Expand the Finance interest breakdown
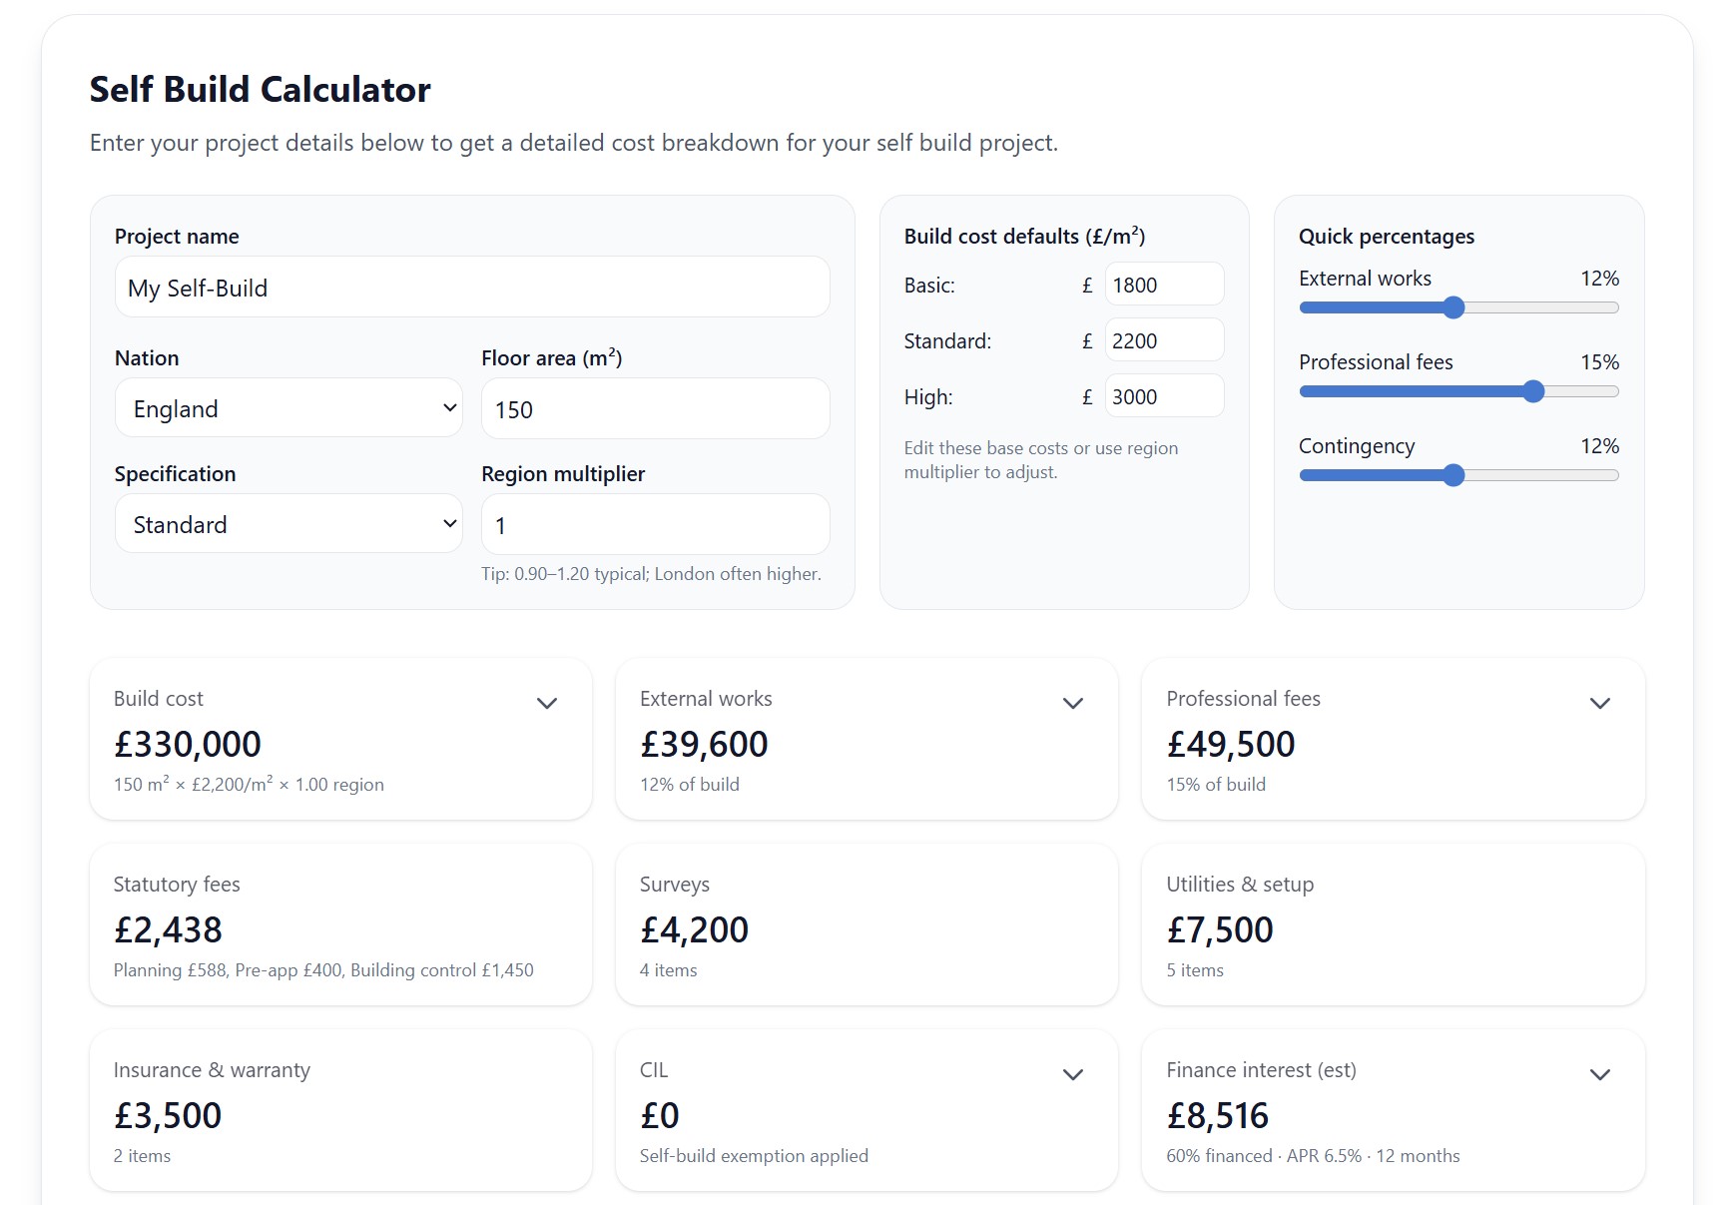The image size is (1735, 1205). (1599, 1075)
